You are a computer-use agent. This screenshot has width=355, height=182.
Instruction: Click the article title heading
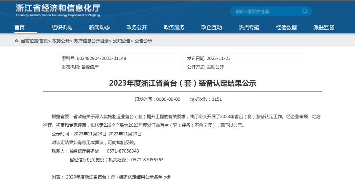point(182,83)
